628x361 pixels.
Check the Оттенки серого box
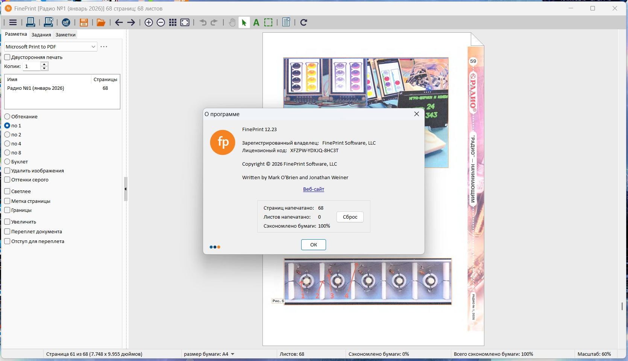tap(7, 180)
